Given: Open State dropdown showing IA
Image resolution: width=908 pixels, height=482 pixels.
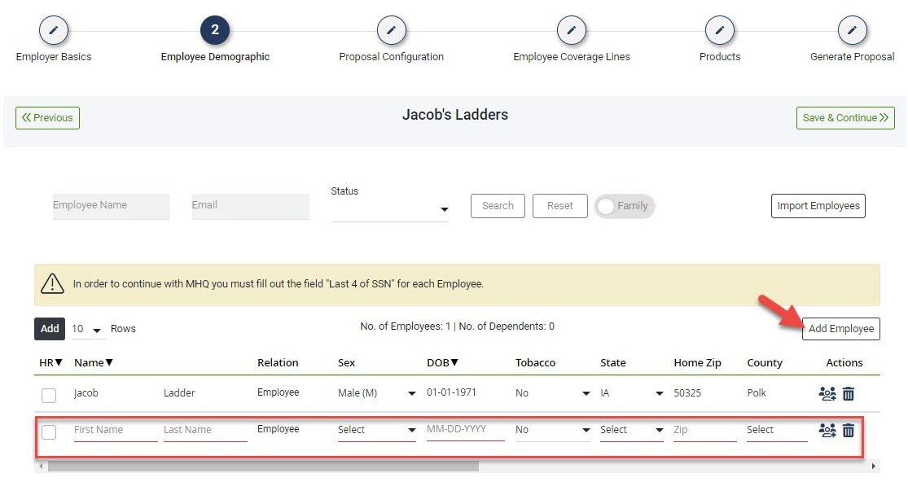Looking at the screenshot, I should tap(632, 393).
